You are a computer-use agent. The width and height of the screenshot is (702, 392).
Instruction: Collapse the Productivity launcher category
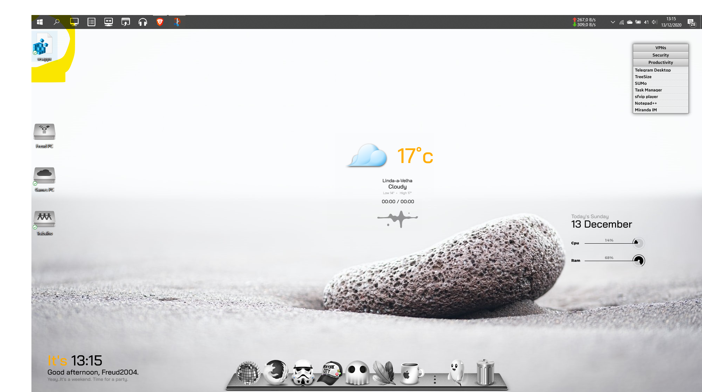coord(660,62)
